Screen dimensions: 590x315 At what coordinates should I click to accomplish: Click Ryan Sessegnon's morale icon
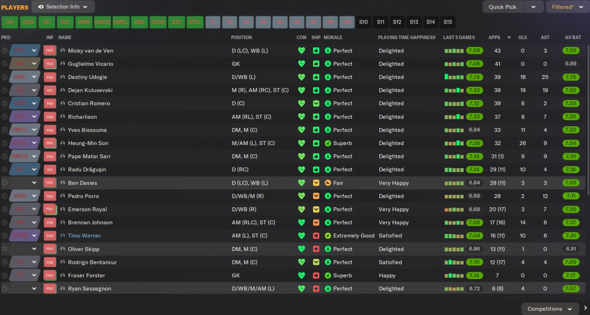pyautogui.click(x=328, y=289)
